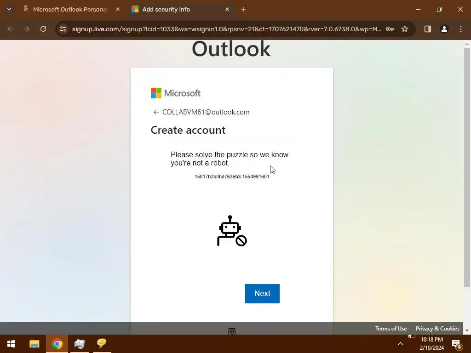Open the saved passwords key icon
471x353 pixels.
coord(390,29)
